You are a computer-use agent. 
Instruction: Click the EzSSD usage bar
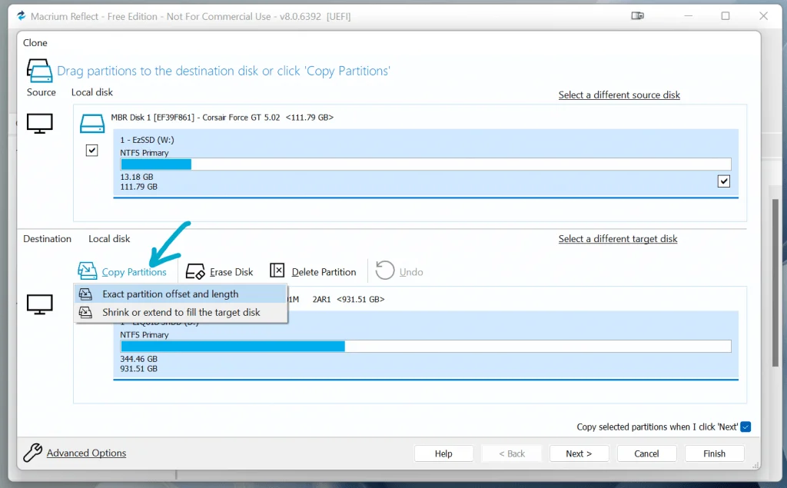[x=426, y=164]
